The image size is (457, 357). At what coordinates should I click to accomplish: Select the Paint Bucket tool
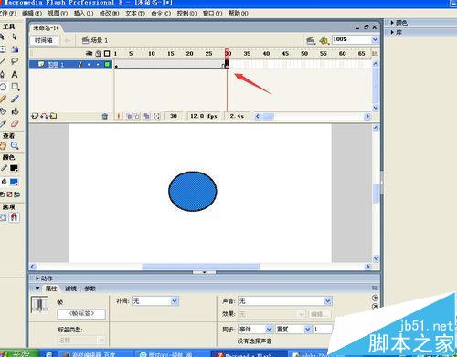[x=15, y=111]
